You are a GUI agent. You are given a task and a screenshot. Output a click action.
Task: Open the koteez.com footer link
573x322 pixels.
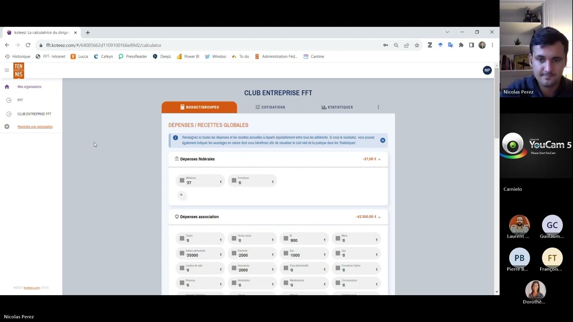click(x=31, y=288)
